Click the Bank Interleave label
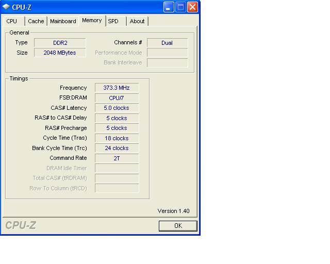330x264 pixels. pyautogui.click(x=123, y=62)
